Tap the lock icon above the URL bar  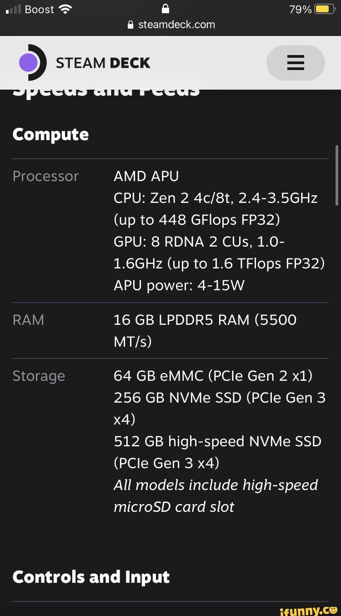[x=165, y=9]
